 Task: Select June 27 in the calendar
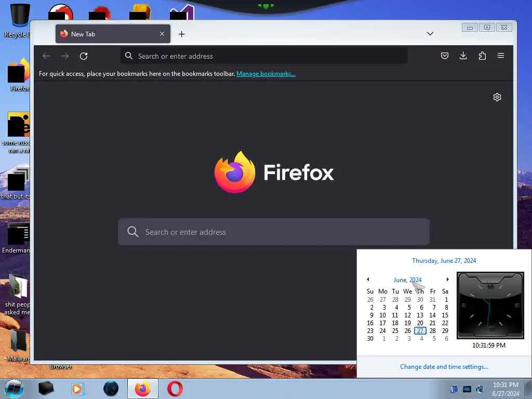click(x=420, y=330)
